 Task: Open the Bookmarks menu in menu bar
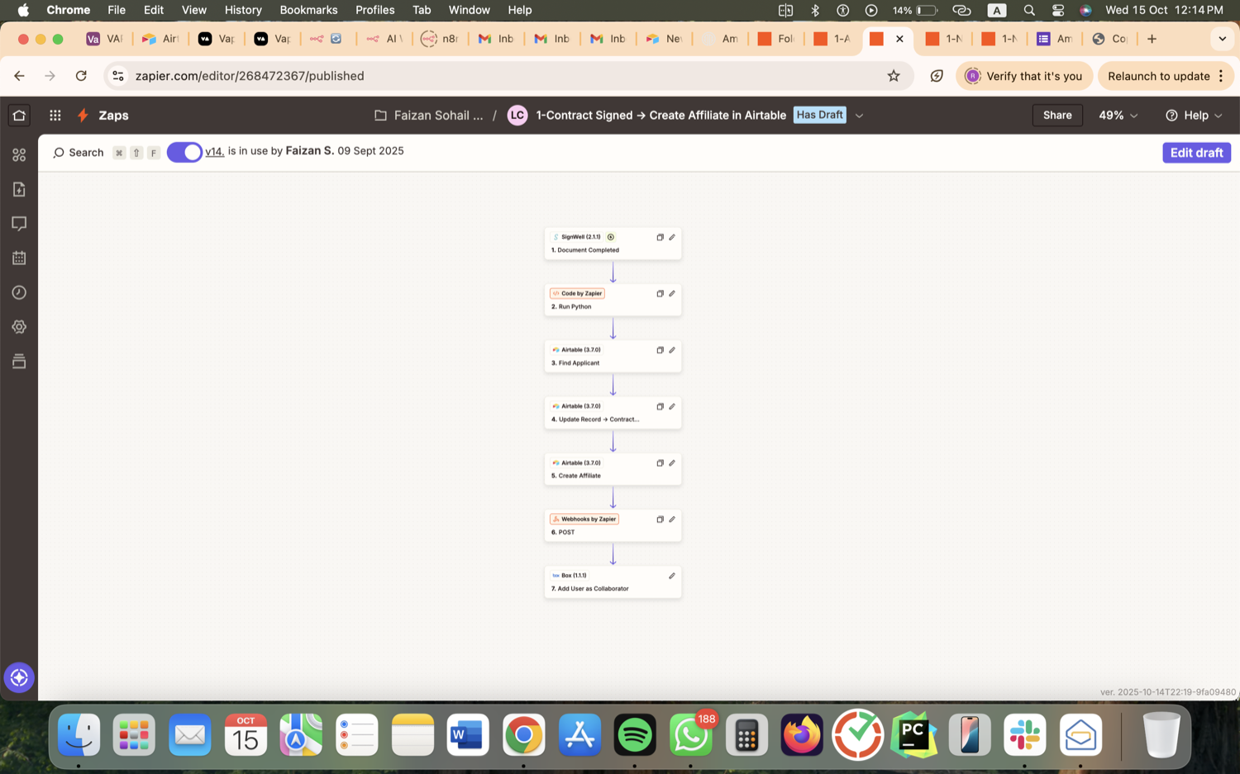308,10
